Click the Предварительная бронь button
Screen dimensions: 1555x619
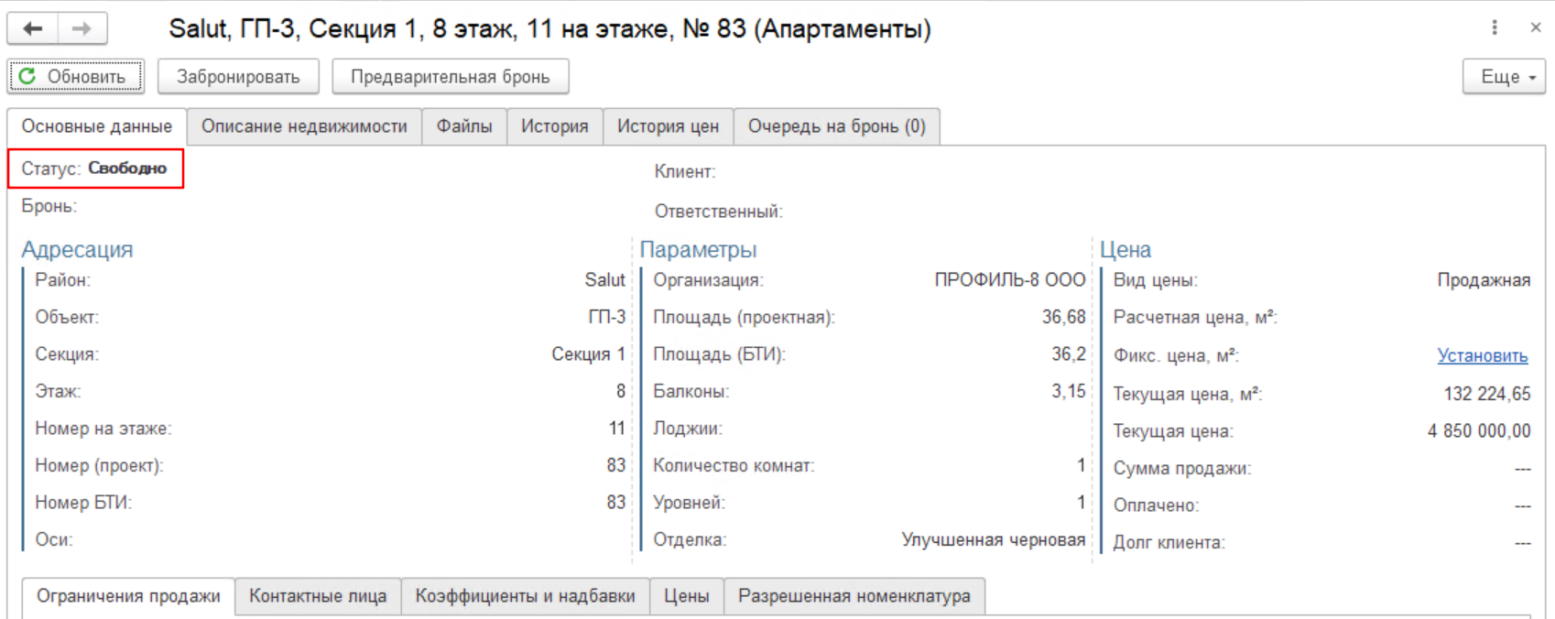450,77
